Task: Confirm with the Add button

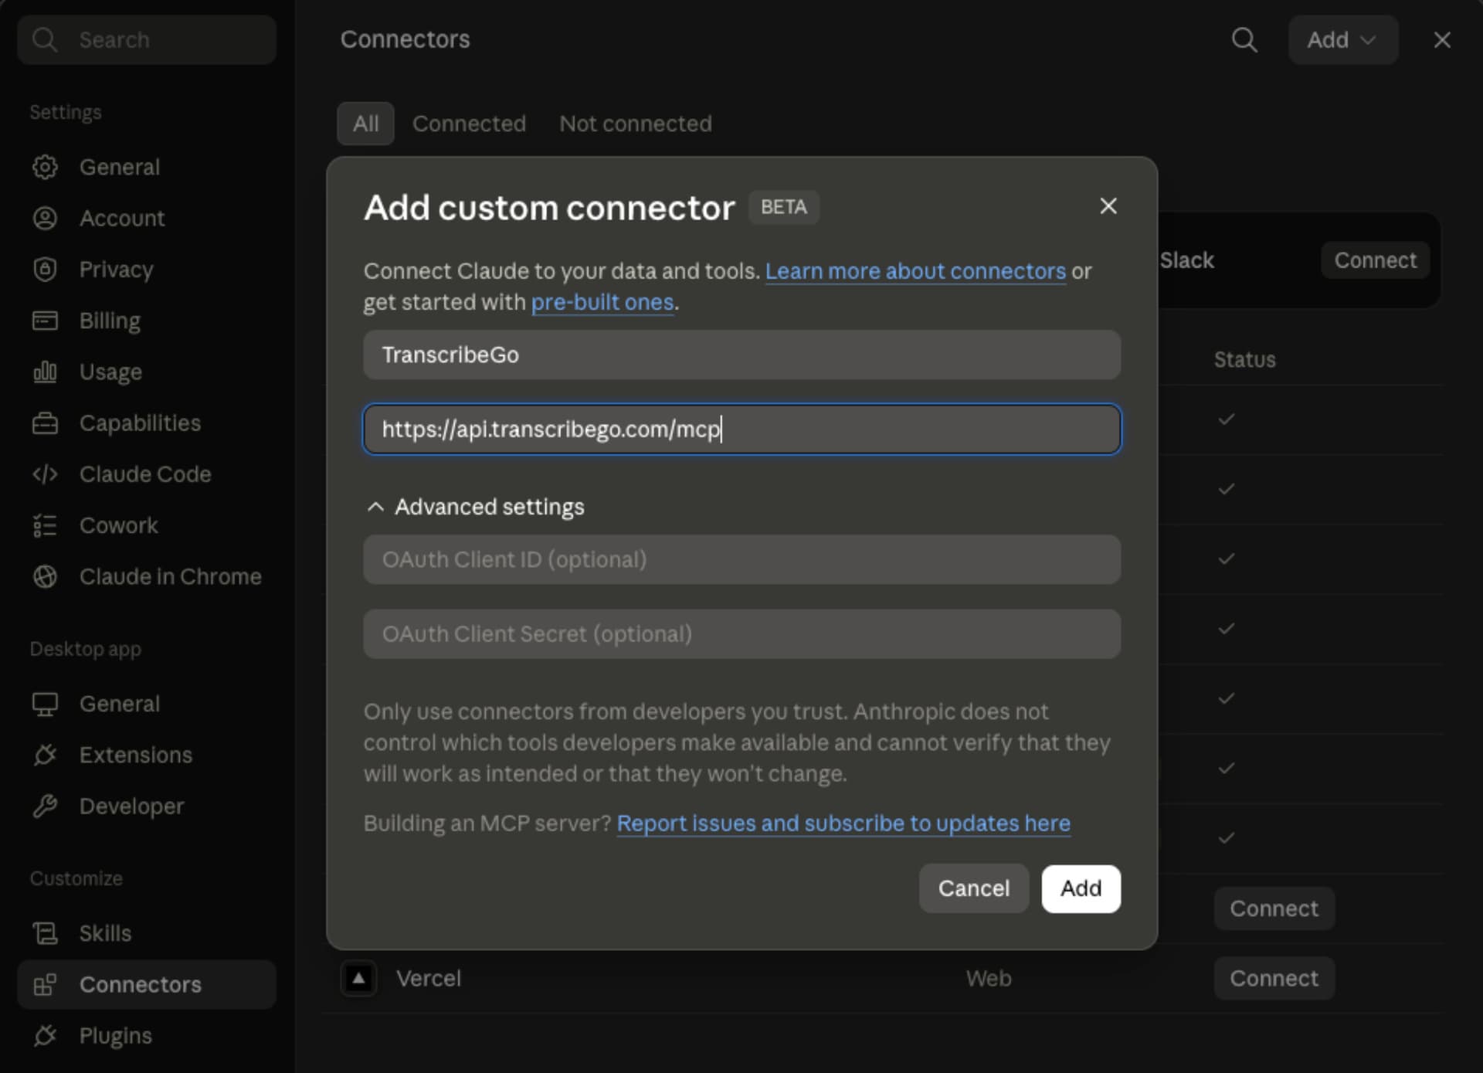Action: 1081,888
